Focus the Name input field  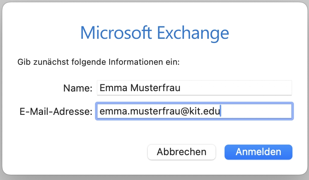(194, 88)
